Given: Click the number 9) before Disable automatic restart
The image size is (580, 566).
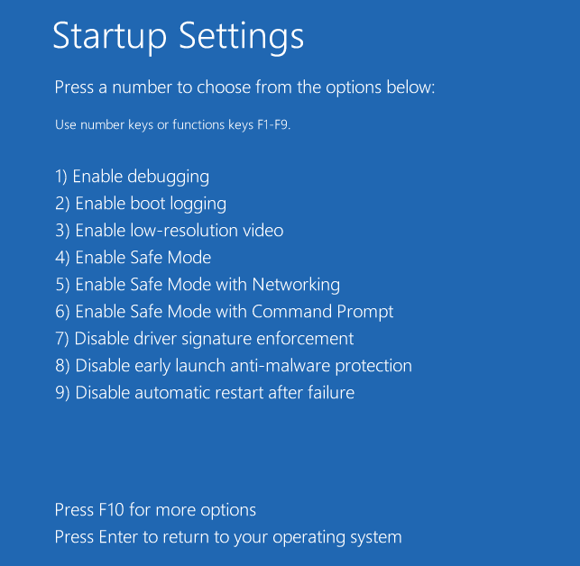Looking at the screenshot, I should pyautogui.click(x=62, y=393).
